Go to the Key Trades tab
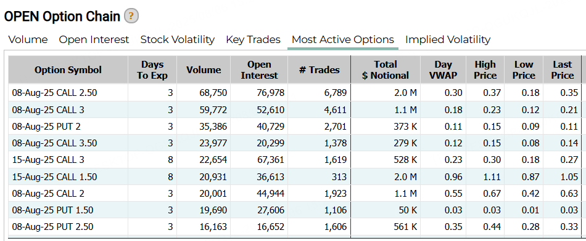 [x=253, y=39]
